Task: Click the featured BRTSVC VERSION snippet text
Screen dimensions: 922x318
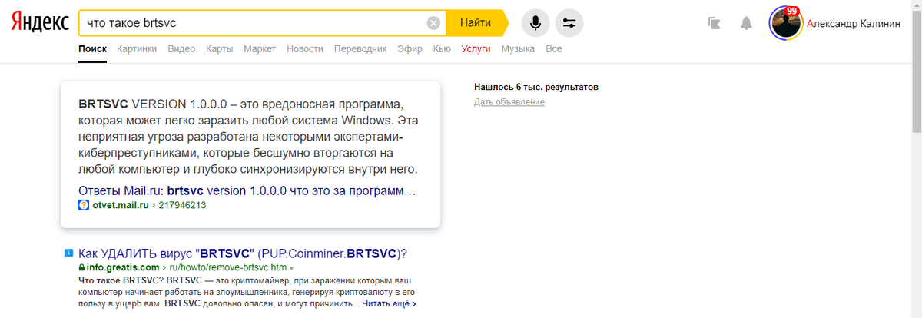Action: 249,136
